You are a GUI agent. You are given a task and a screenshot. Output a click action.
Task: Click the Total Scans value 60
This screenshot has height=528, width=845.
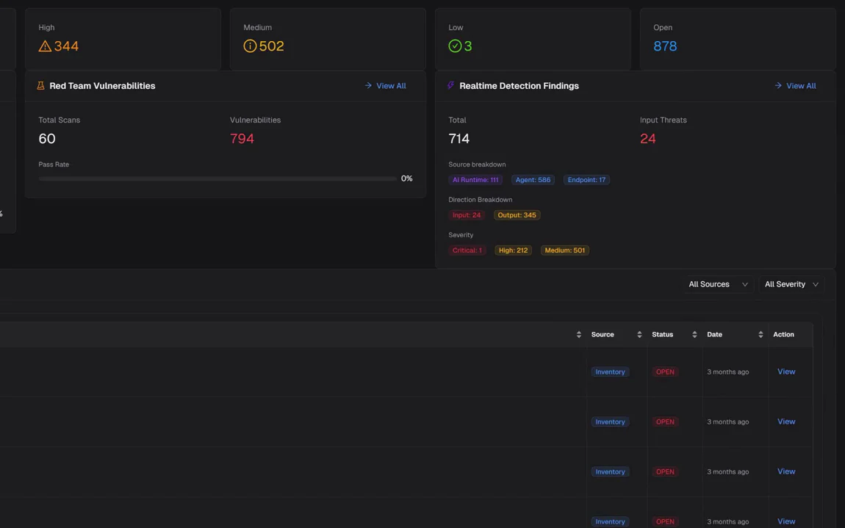coord(47,139)
